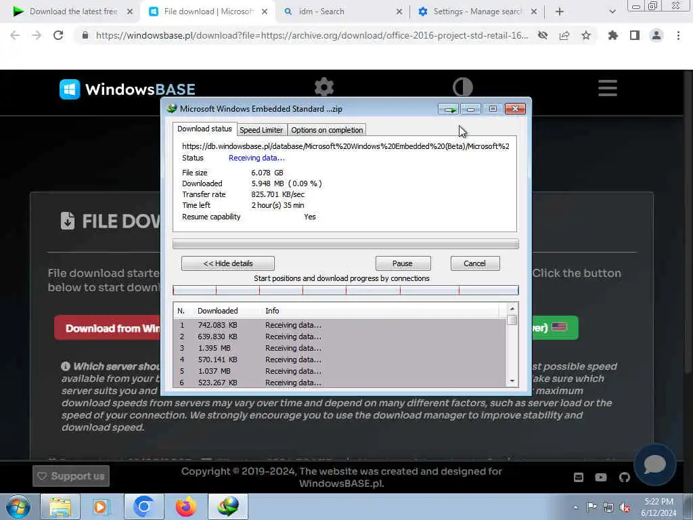
Task: Select connection row 1 with 742.083 KB
Action: pos(340,325)
